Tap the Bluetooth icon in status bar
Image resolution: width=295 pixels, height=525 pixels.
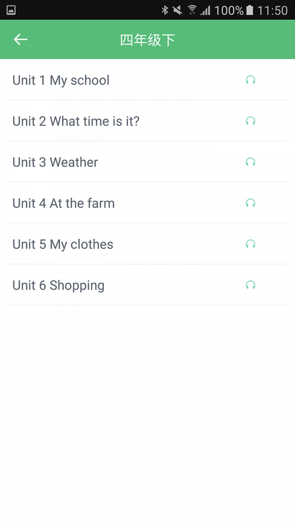165,10
